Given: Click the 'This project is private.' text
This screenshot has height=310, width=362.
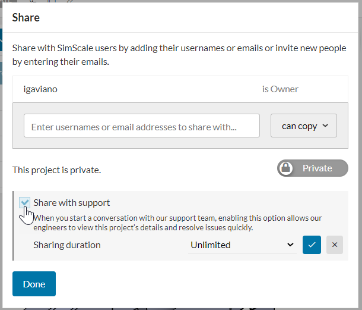Looking at the screenshot, I should (x=56, y=170).
